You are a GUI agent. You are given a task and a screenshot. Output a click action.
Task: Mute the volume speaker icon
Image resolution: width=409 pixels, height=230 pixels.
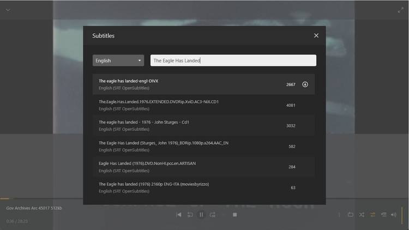(x=394, y=215)
